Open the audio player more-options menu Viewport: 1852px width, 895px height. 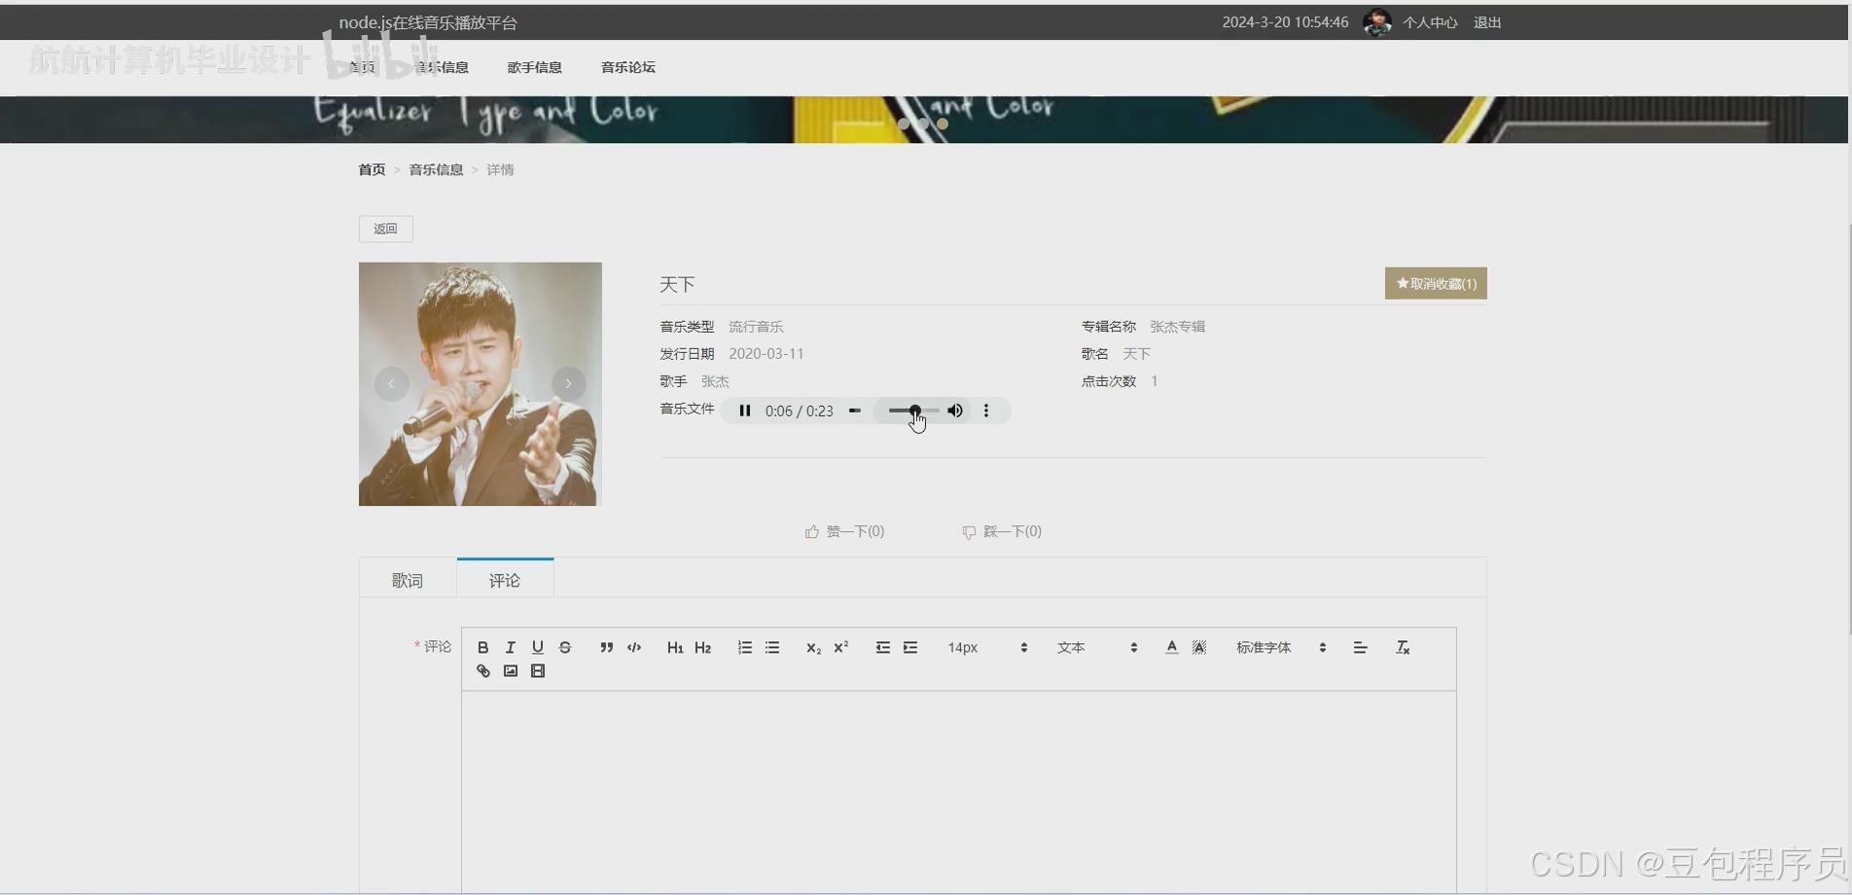[986, 411]
